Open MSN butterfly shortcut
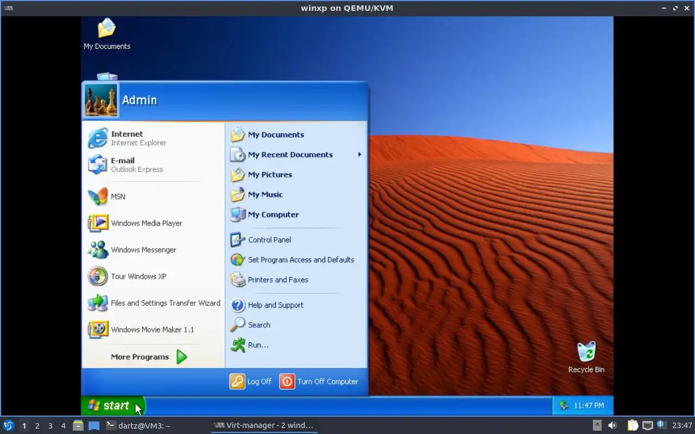The width and height of the screenshot is (695, 434). pyautogui.click(x=154, y=196)
